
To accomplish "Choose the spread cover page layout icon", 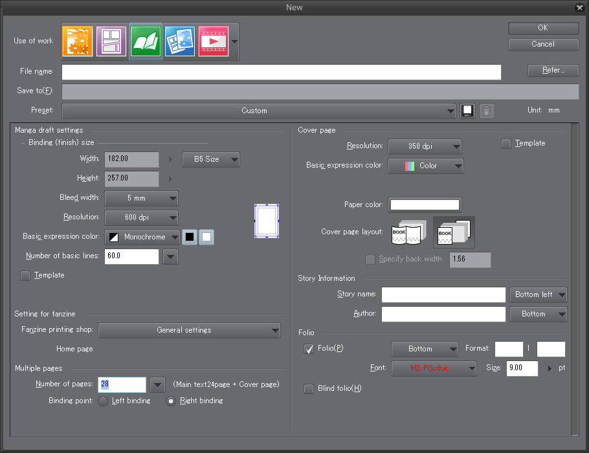I will pyautogui.click(x=408, y=232).
